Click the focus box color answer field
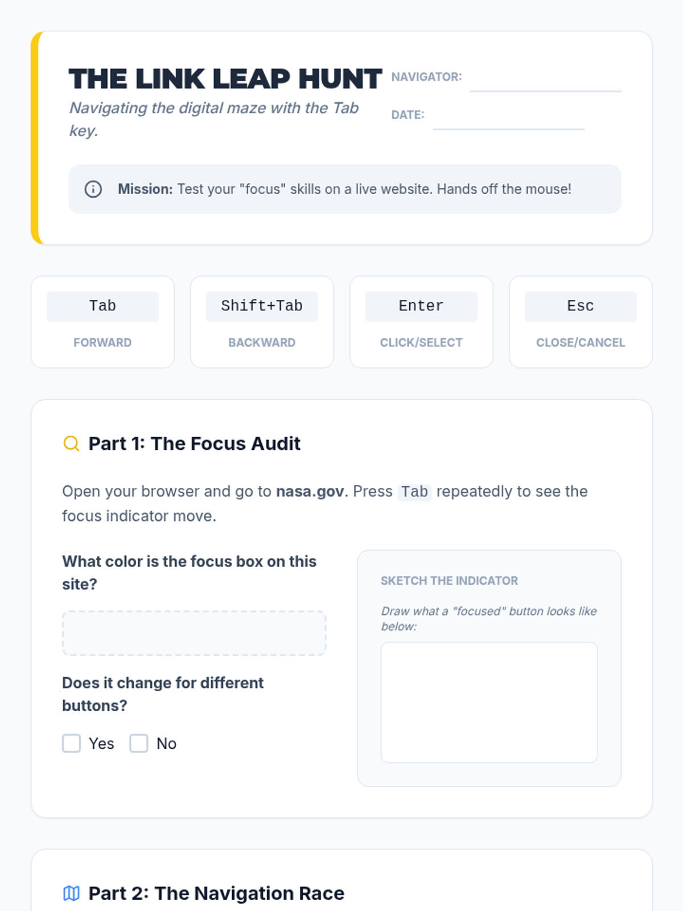683x911 pixels. coord(194,633)
